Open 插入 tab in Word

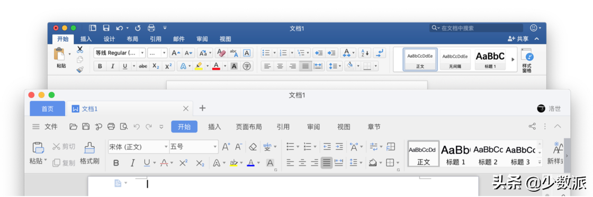86,39
